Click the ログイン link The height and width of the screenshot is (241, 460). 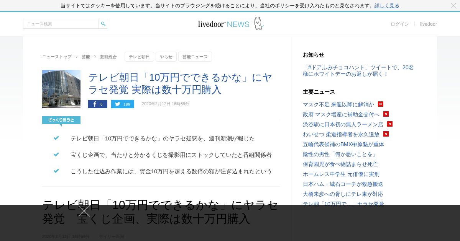[x=400, y=24]
